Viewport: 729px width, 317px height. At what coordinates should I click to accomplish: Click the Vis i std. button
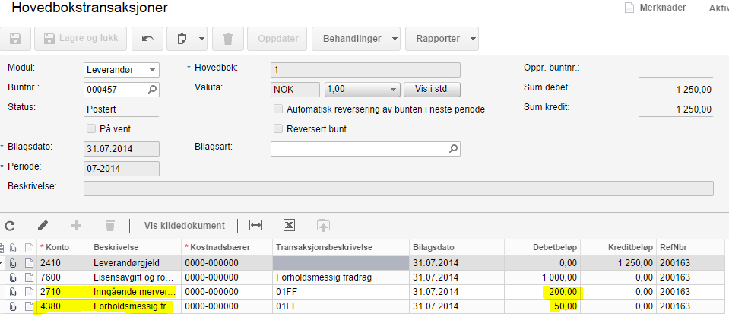tap(432, 89)
